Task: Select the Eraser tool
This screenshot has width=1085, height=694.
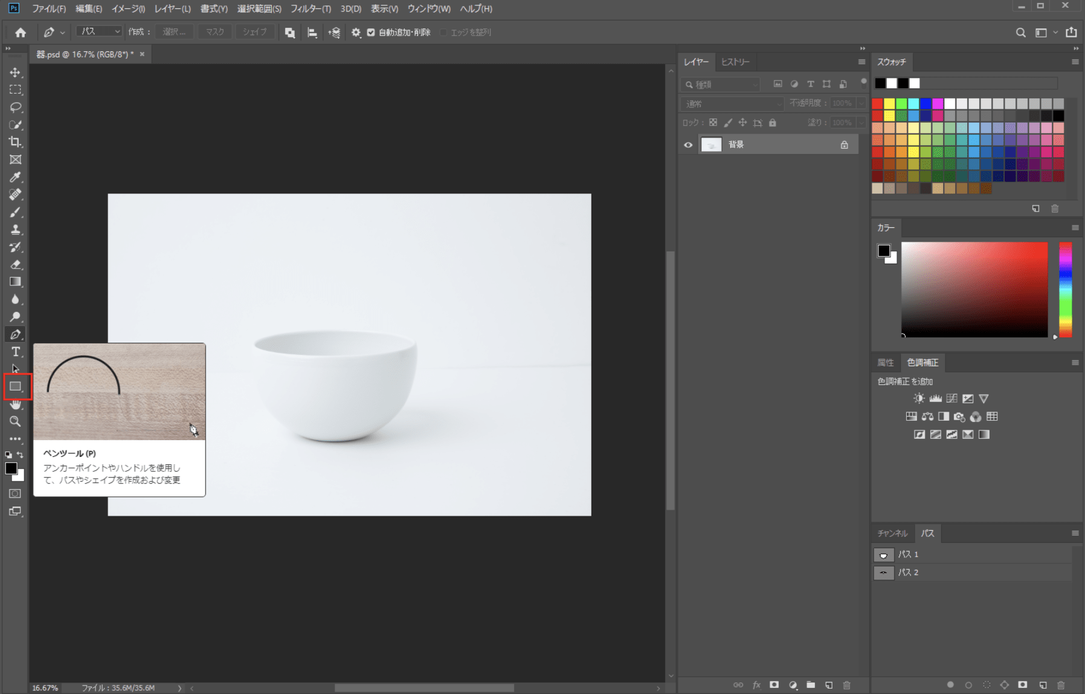Action: [x=15, y=264]
